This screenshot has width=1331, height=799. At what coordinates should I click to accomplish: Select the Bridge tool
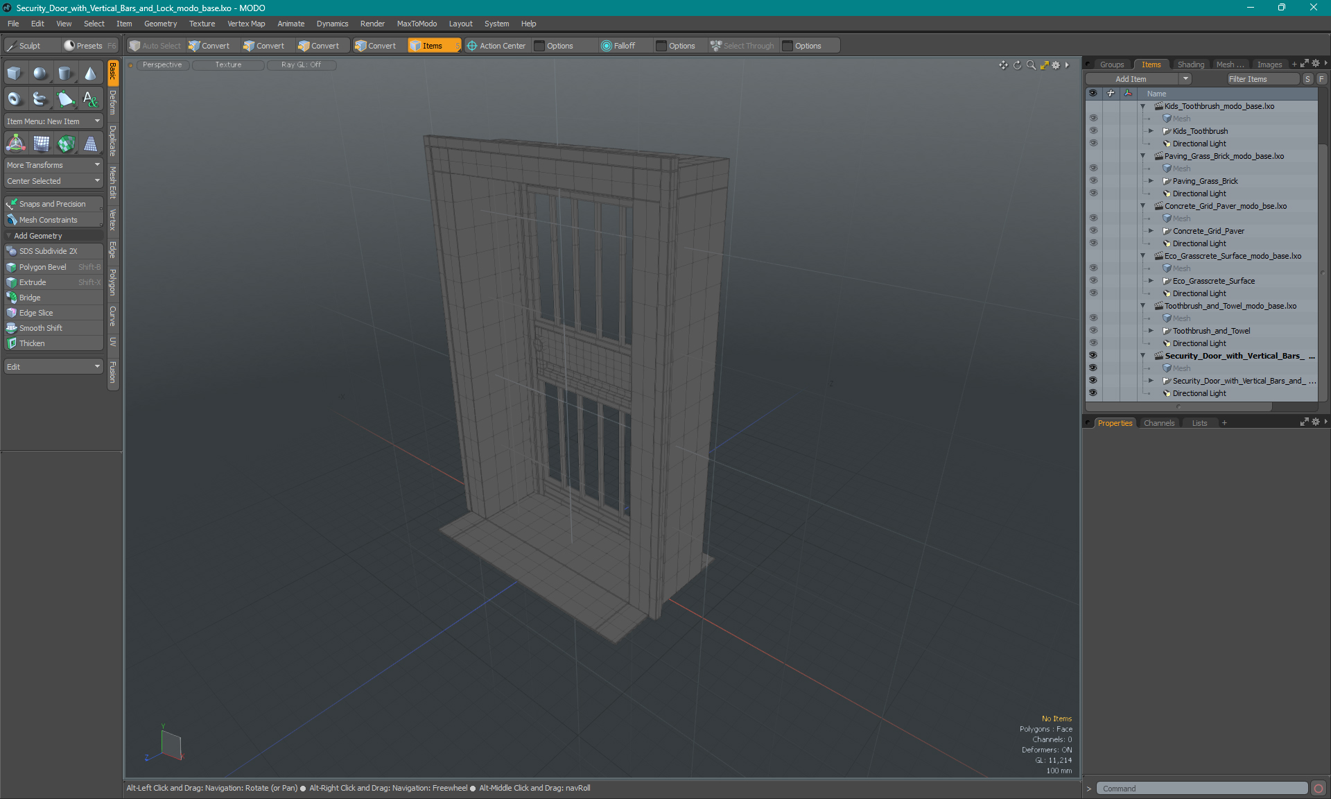pyautogui.click(x=28, y=297)
